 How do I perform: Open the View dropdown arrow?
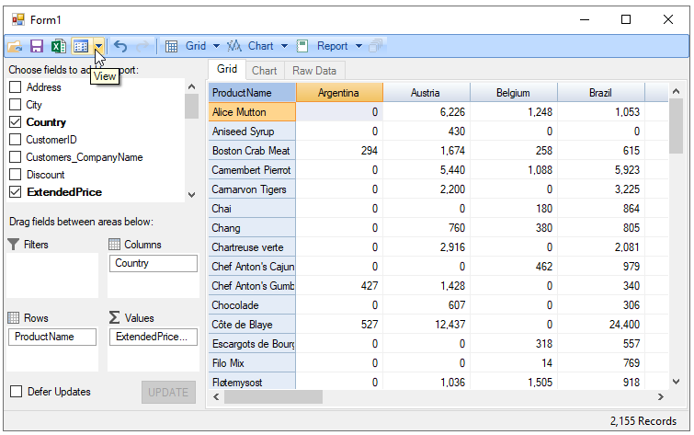pyautogui.click(x=97, y=46)
